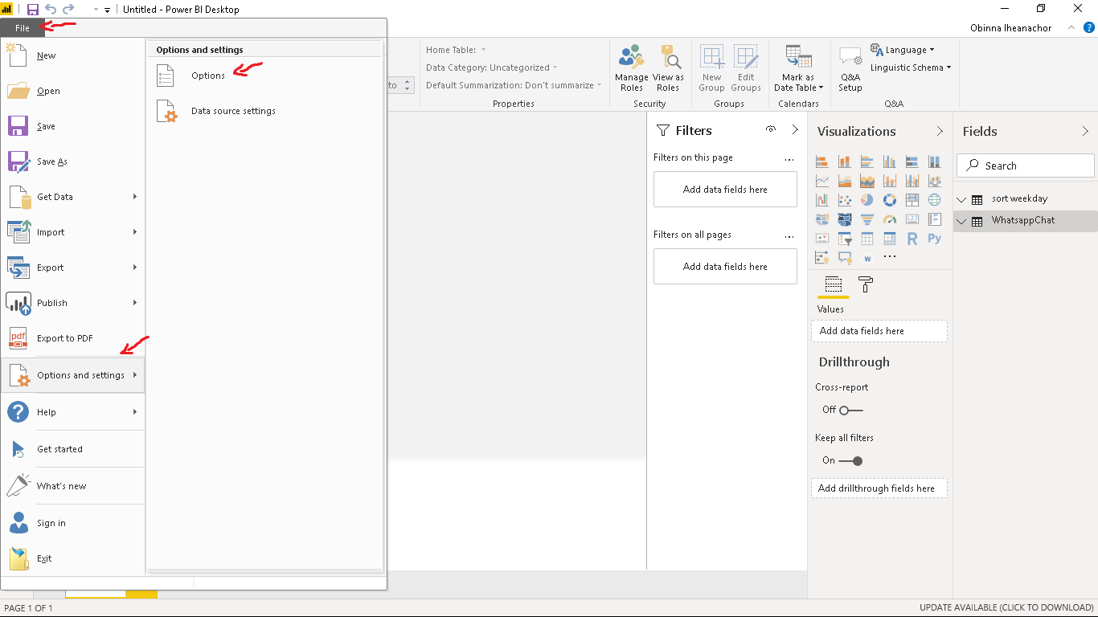
Task: Select the clustered bar chart visual
Action: coord(867,161)
